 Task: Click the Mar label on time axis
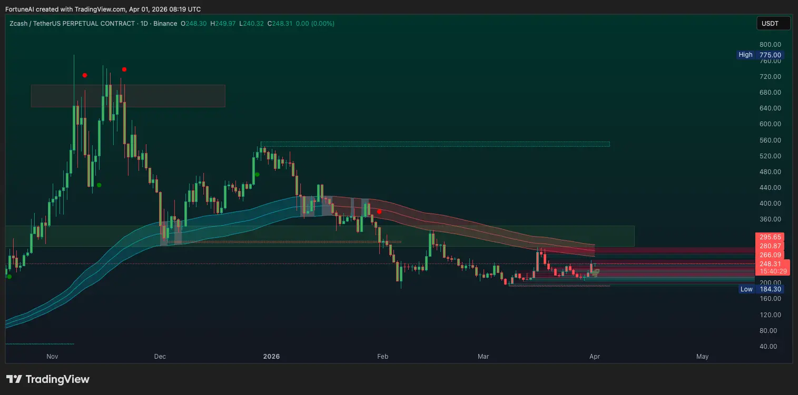483,357
